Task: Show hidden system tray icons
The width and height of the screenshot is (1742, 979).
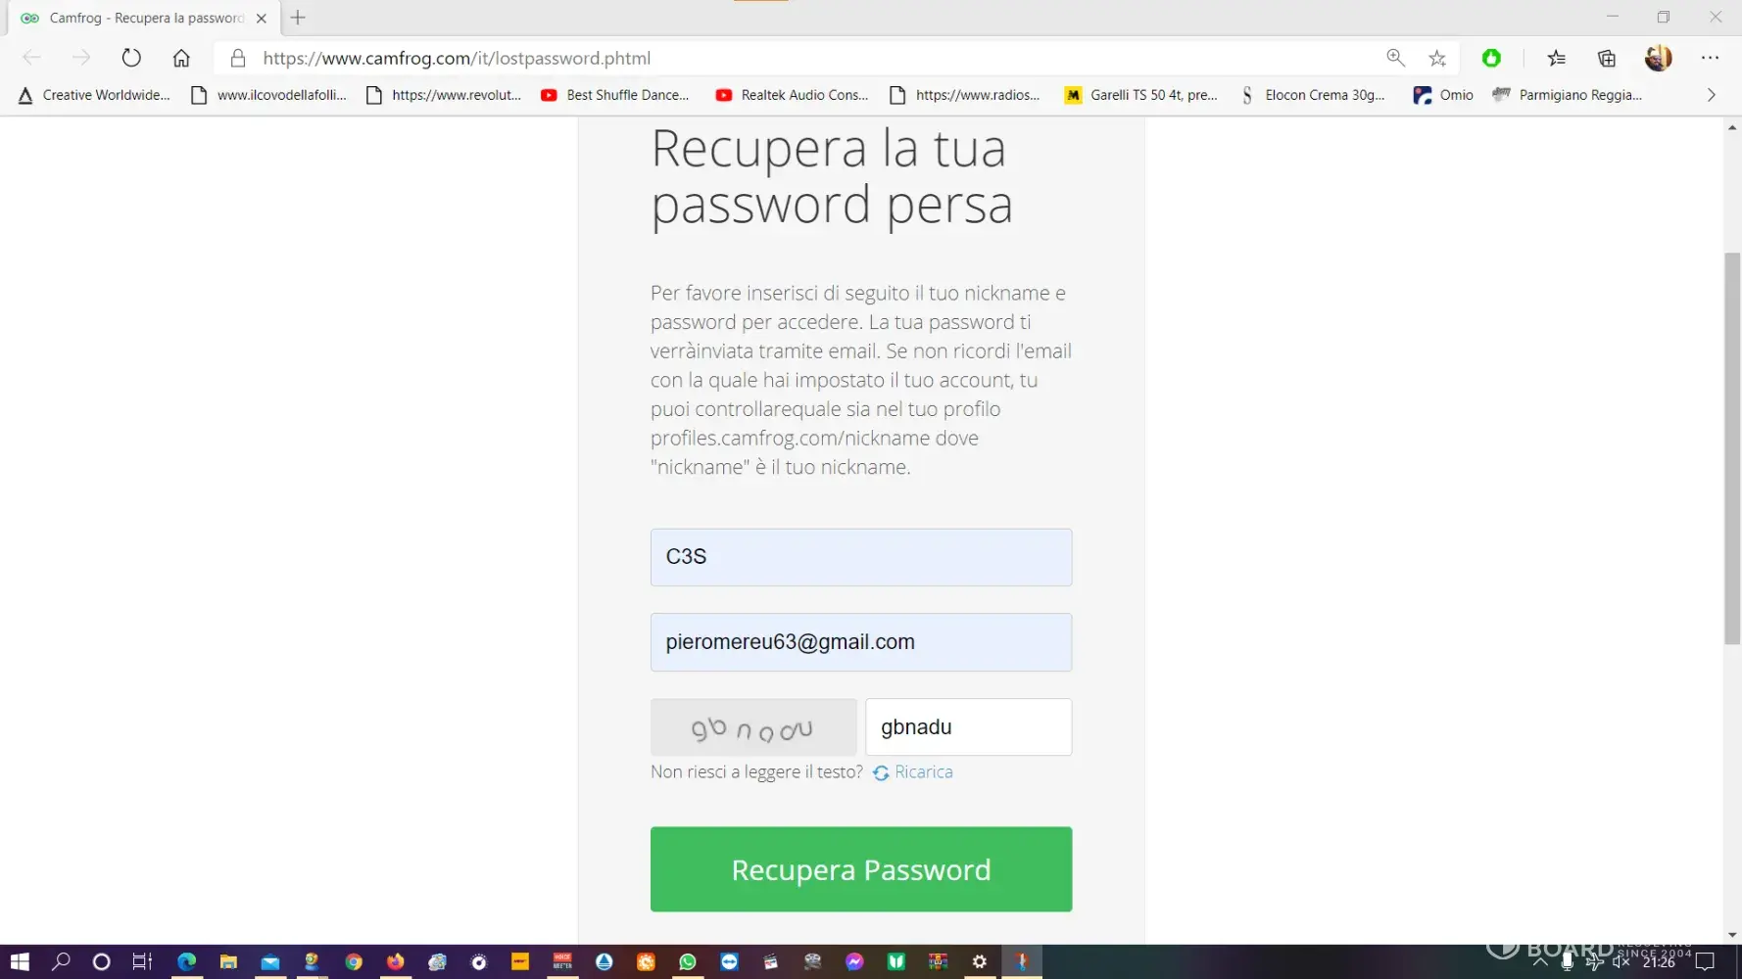Action: coord(1540,962)
